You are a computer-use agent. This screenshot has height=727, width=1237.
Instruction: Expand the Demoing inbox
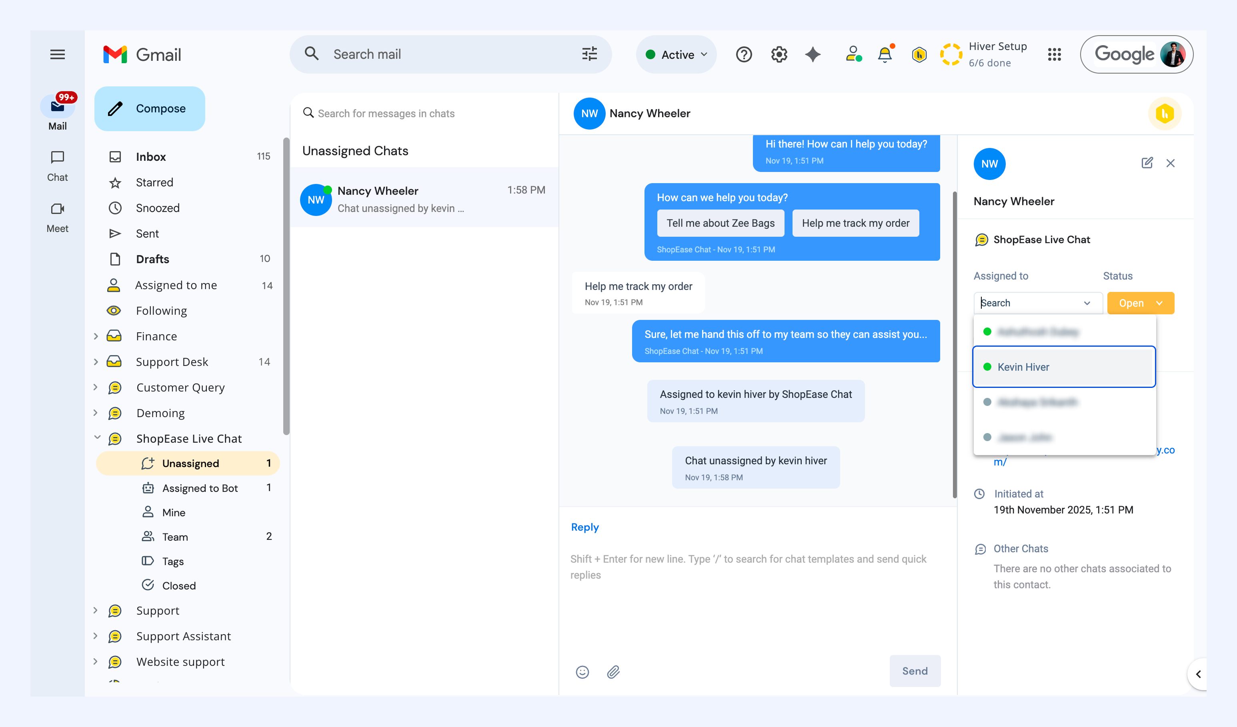[96, 413]
